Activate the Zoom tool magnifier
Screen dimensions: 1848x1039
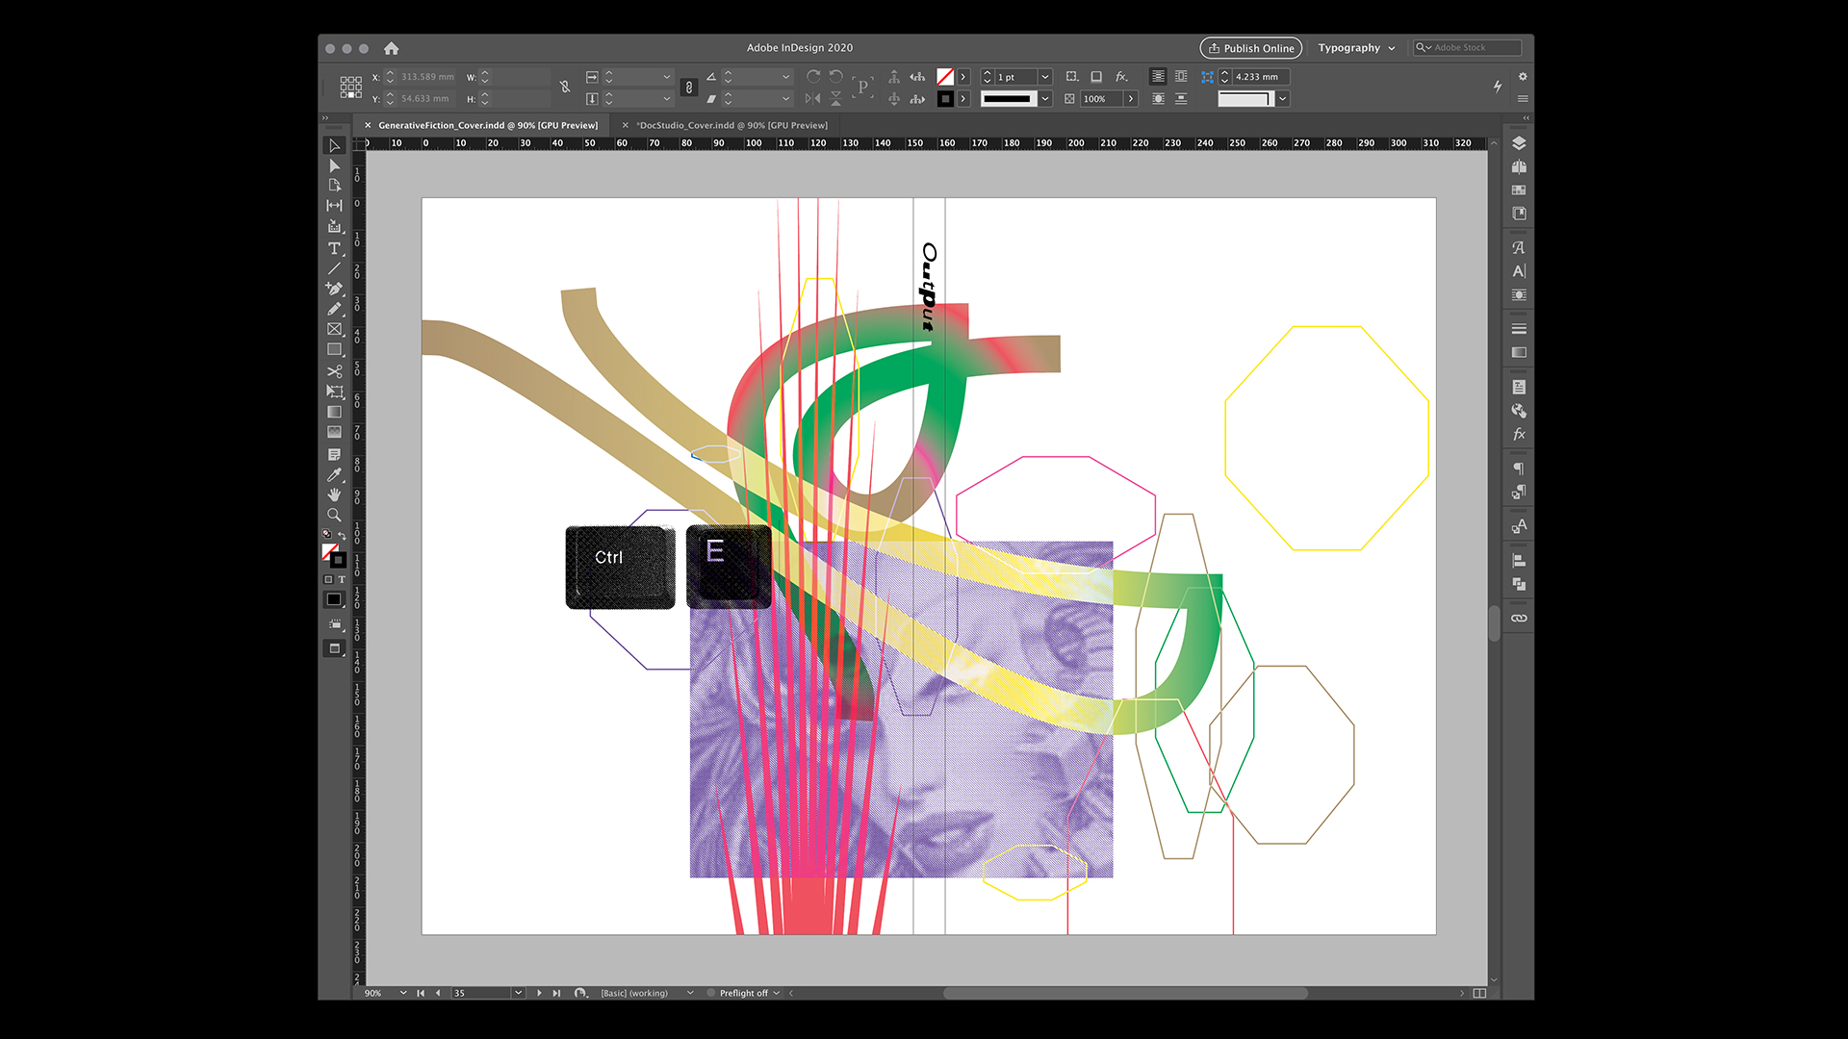coord(334,515)
